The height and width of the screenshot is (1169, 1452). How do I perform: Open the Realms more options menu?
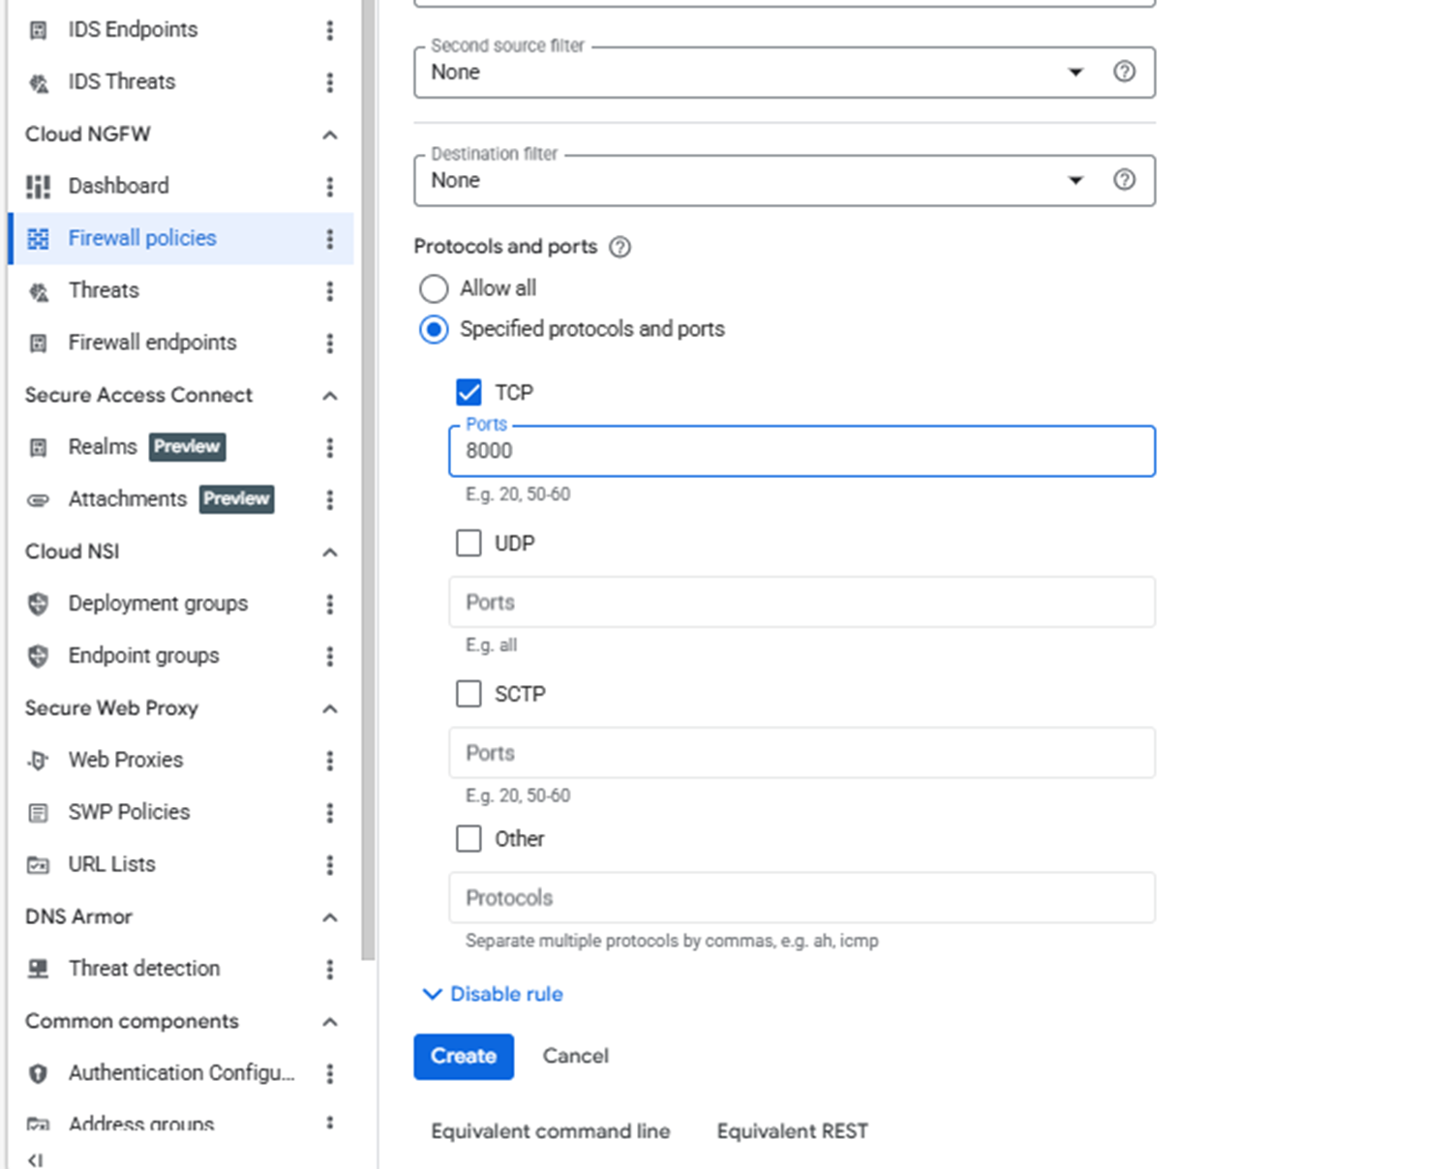tap(330, 447)
